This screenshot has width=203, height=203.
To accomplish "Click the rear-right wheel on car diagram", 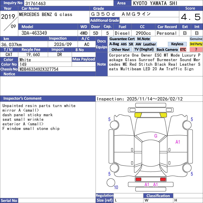I will tap(187, 167).
